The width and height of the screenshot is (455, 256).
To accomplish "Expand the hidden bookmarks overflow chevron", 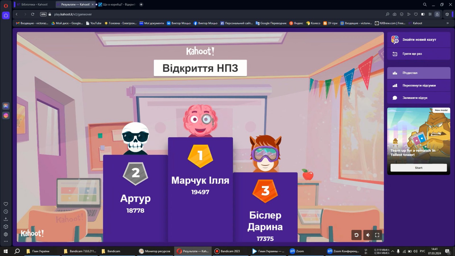I will pyautogui.click(x=448, y=23).
